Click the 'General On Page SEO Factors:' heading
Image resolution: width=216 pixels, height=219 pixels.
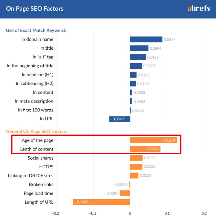pyautogui.click(x=37, y=131)
